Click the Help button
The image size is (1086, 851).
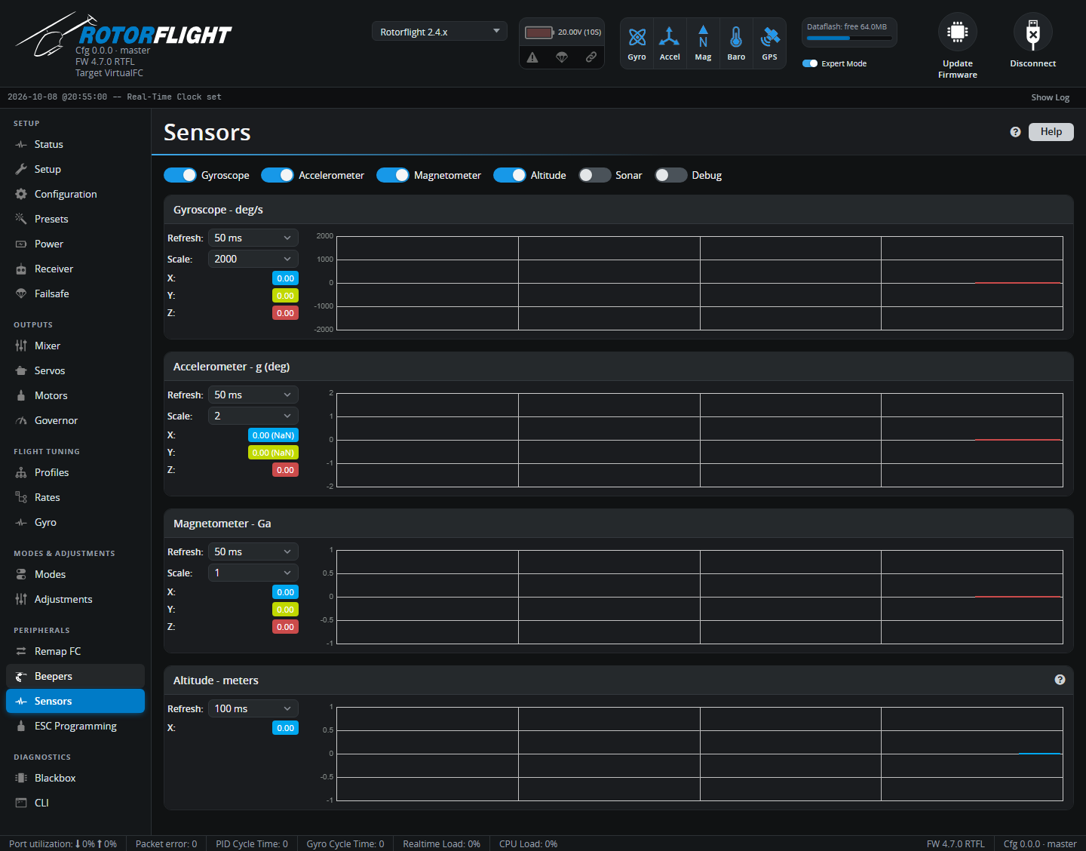tap(1051, 132)
